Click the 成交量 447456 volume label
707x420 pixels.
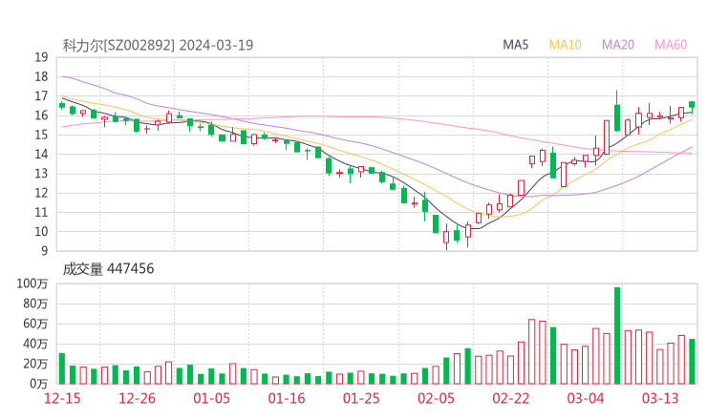[x=108, y=269]
